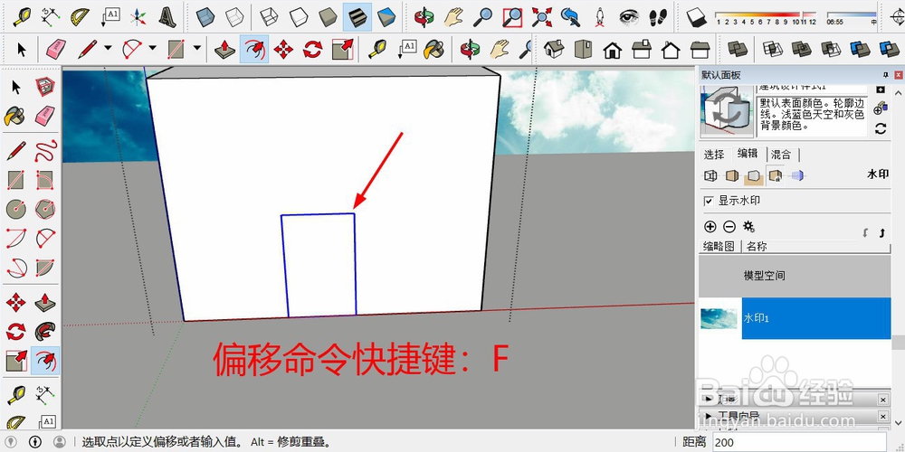905x452 pixels.
Task: Select the 模型空间 row
Action: click(795, 276)
